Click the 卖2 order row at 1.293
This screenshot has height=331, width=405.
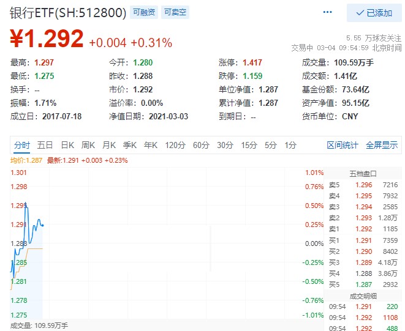tap(363, 218)
